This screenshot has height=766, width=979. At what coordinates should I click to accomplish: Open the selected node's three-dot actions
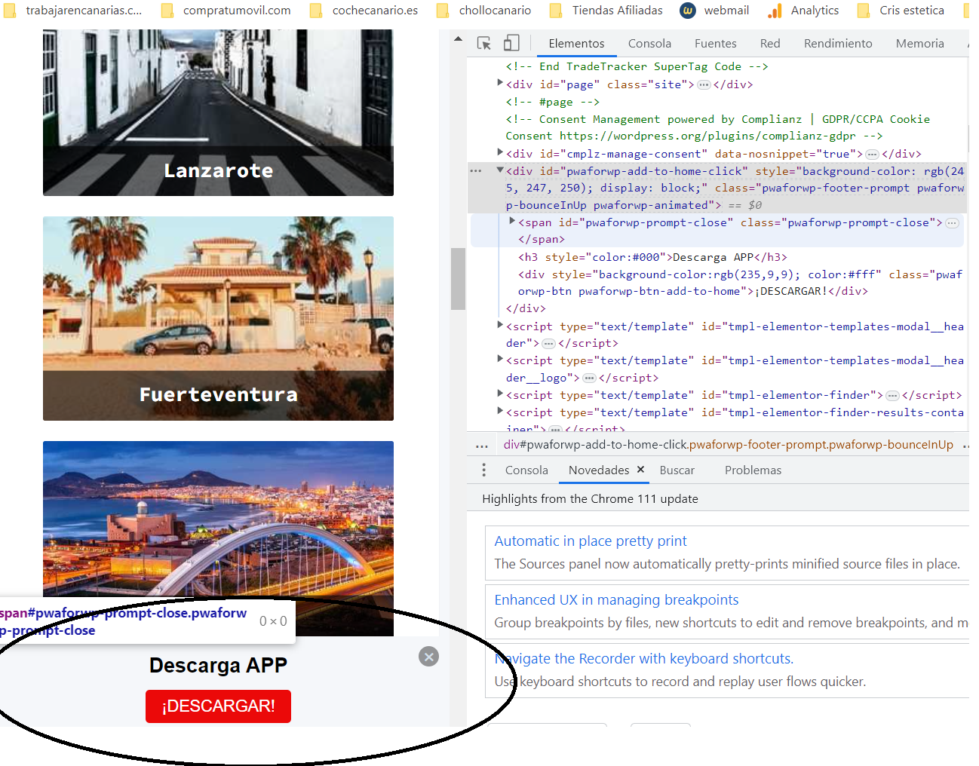click(x=476, y=171)
